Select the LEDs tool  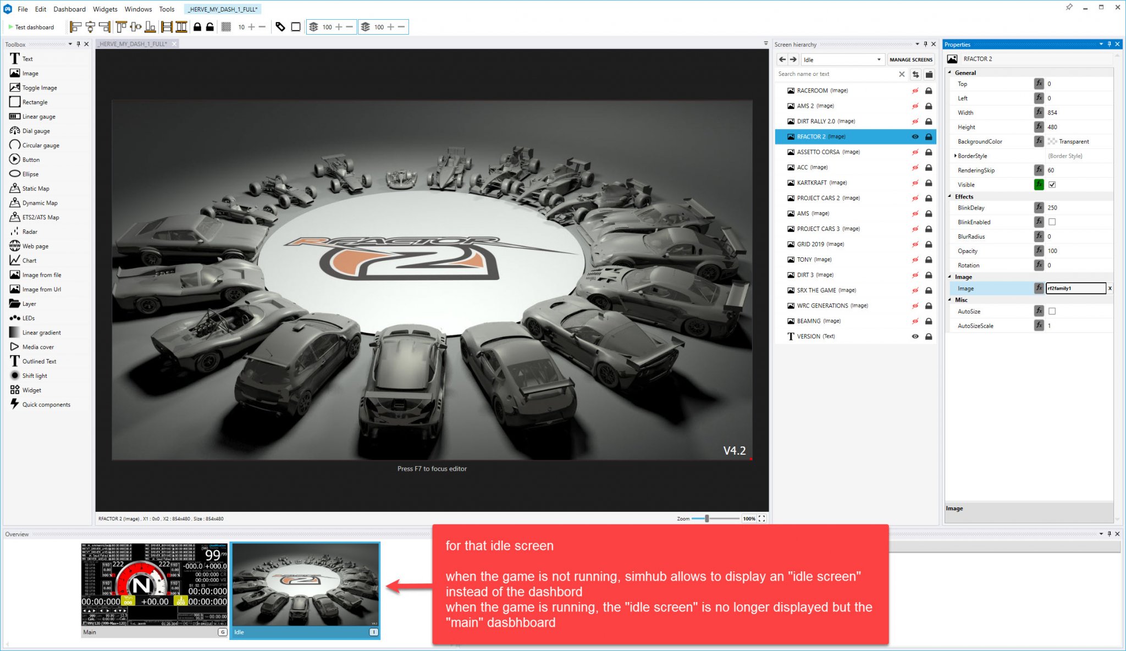22,318
